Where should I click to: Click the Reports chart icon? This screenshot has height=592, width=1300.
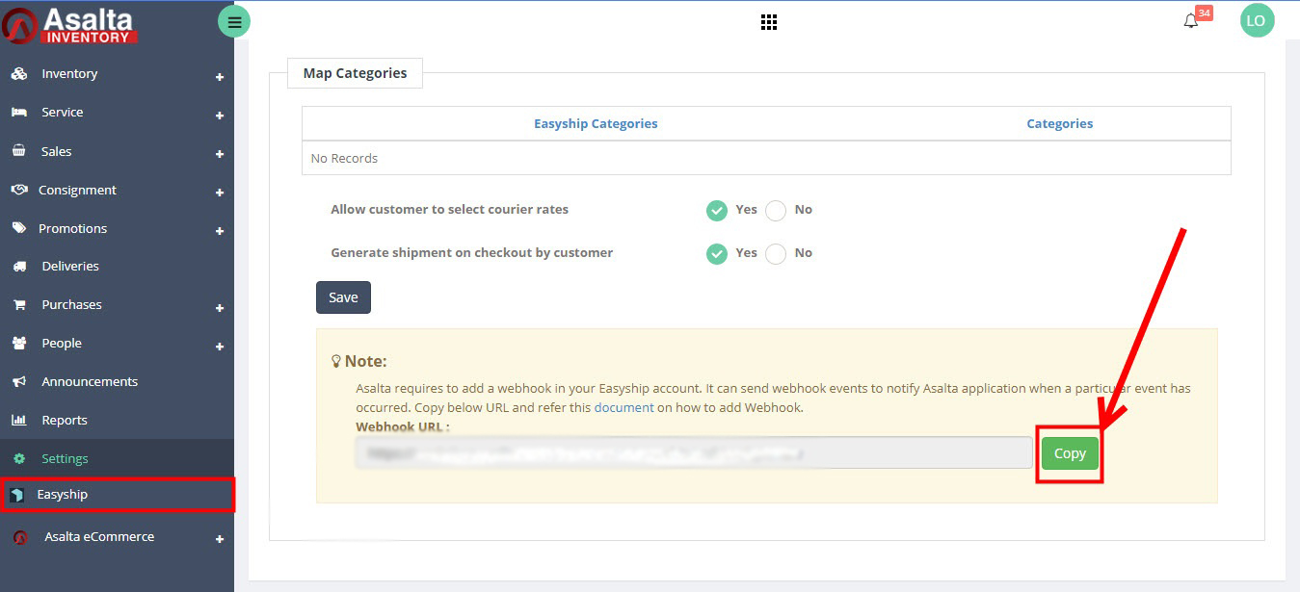(x=19, y=421)
